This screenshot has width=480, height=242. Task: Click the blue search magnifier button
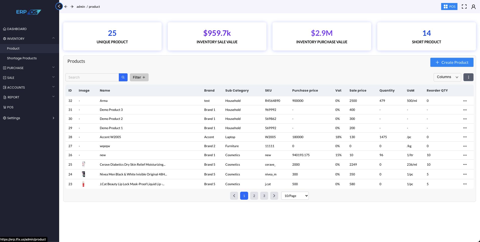(123, 77)
